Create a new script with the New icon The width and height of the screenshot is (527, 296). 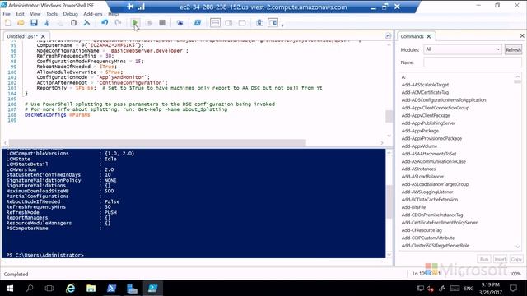[x=7, y=23]
